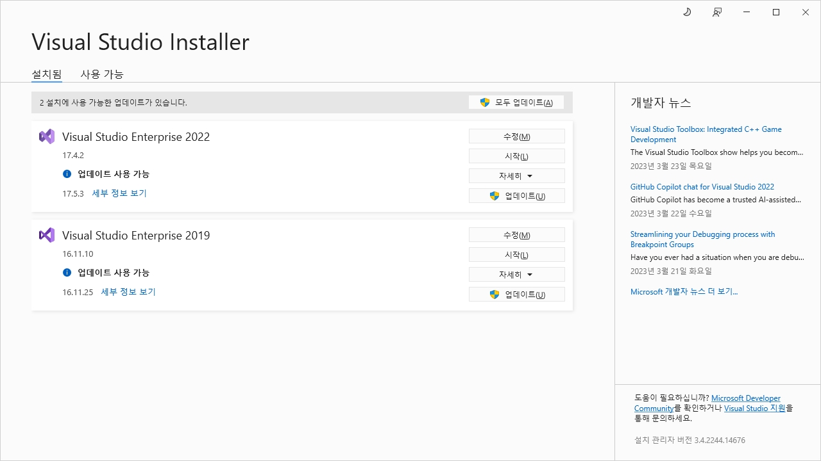Screen dimensions: 821x461
Task: Click the GitHub Copilot trusted AI-assisted summary text
Action: (x=716, y=200)
